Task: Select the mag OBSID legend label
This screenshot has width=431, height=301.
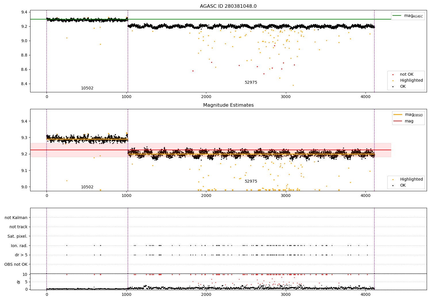Action: click(x=414, y=115)
